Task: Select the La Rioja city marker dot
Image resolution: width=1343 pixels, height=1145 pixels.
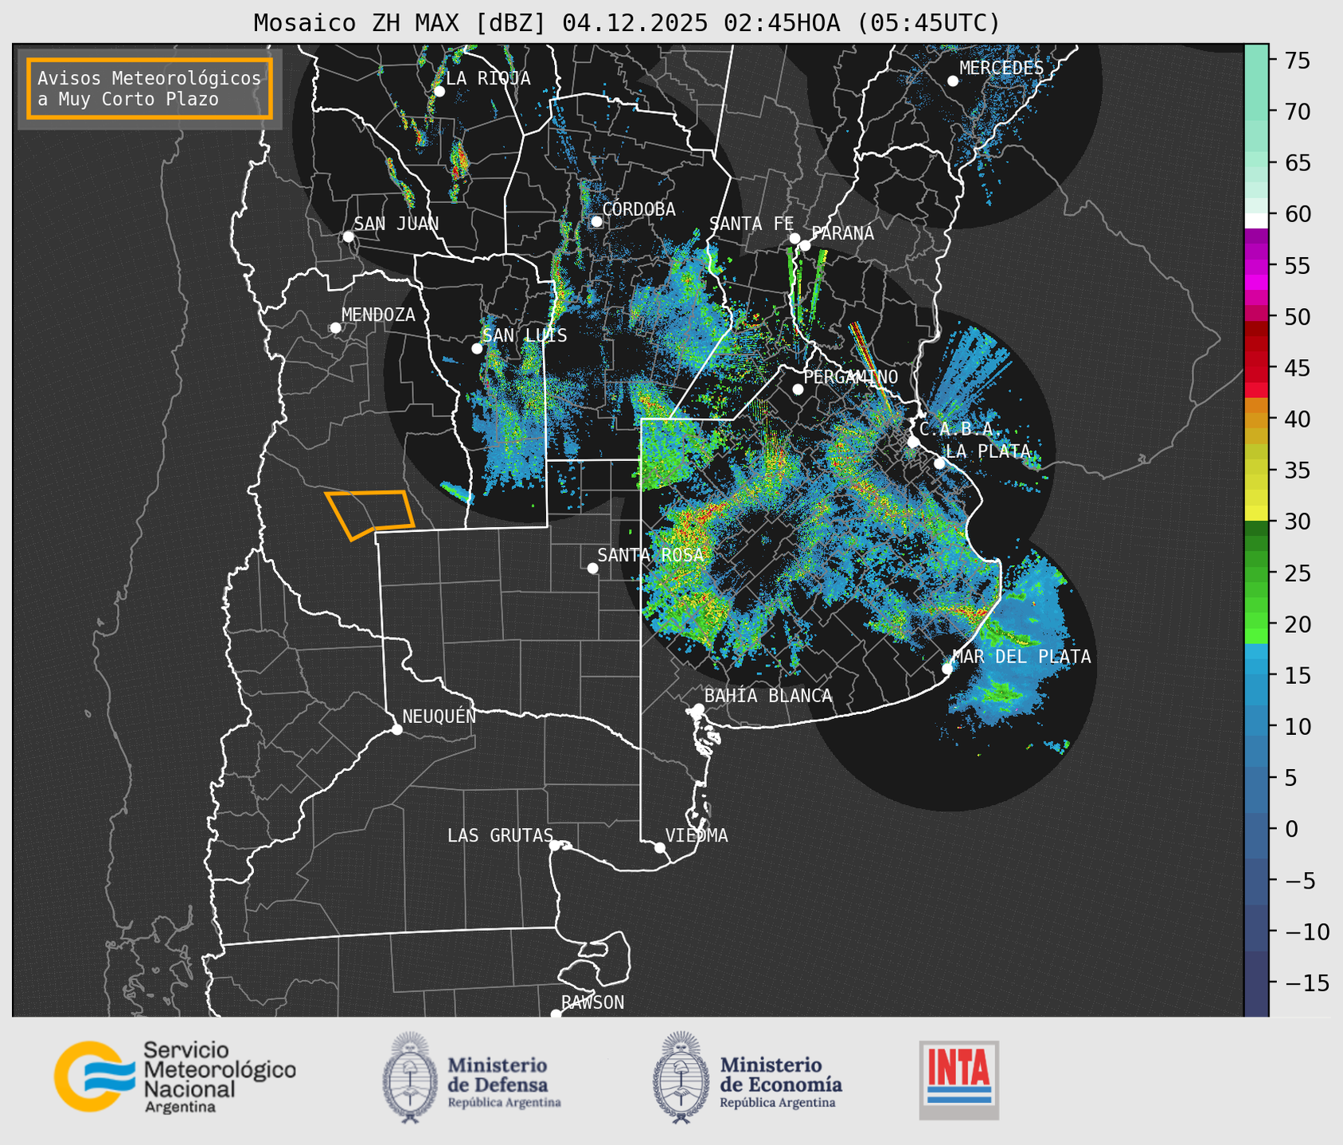Action: click(x=439, y=92)
